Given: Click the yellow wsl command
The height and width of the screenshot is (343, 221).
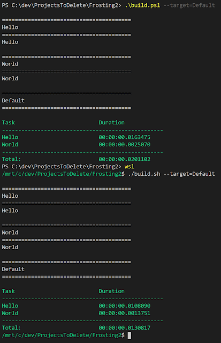Looking at the screenshot, I should (129, 167).
